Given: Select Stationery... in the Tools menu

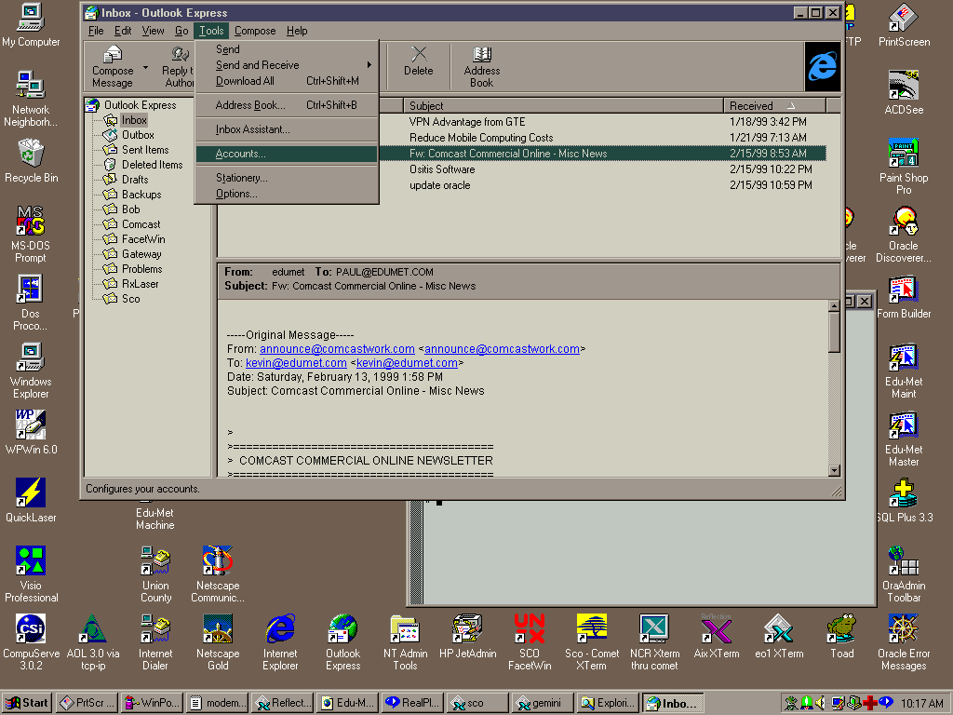Looking at the screenshot, I should click(287, 178).
